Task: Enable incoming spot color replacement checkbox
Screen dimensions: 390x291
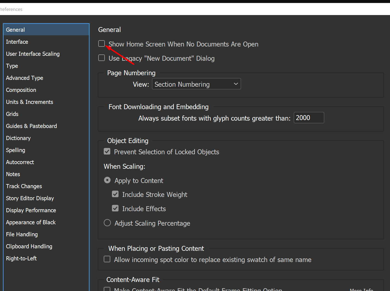Action: coord(107,259)
